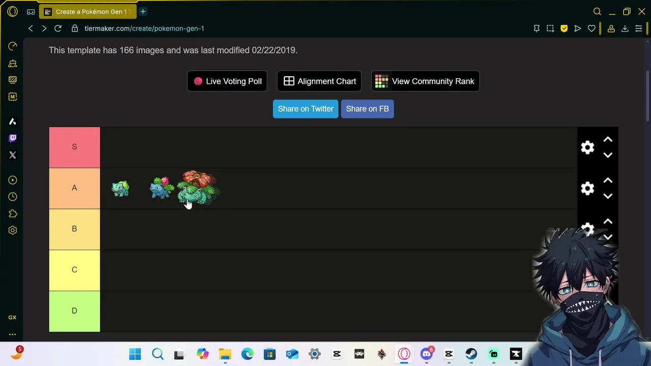This screenshot has height=366, width=651.
Task: Open the yellow ad blocker shield
Action: 564,28
